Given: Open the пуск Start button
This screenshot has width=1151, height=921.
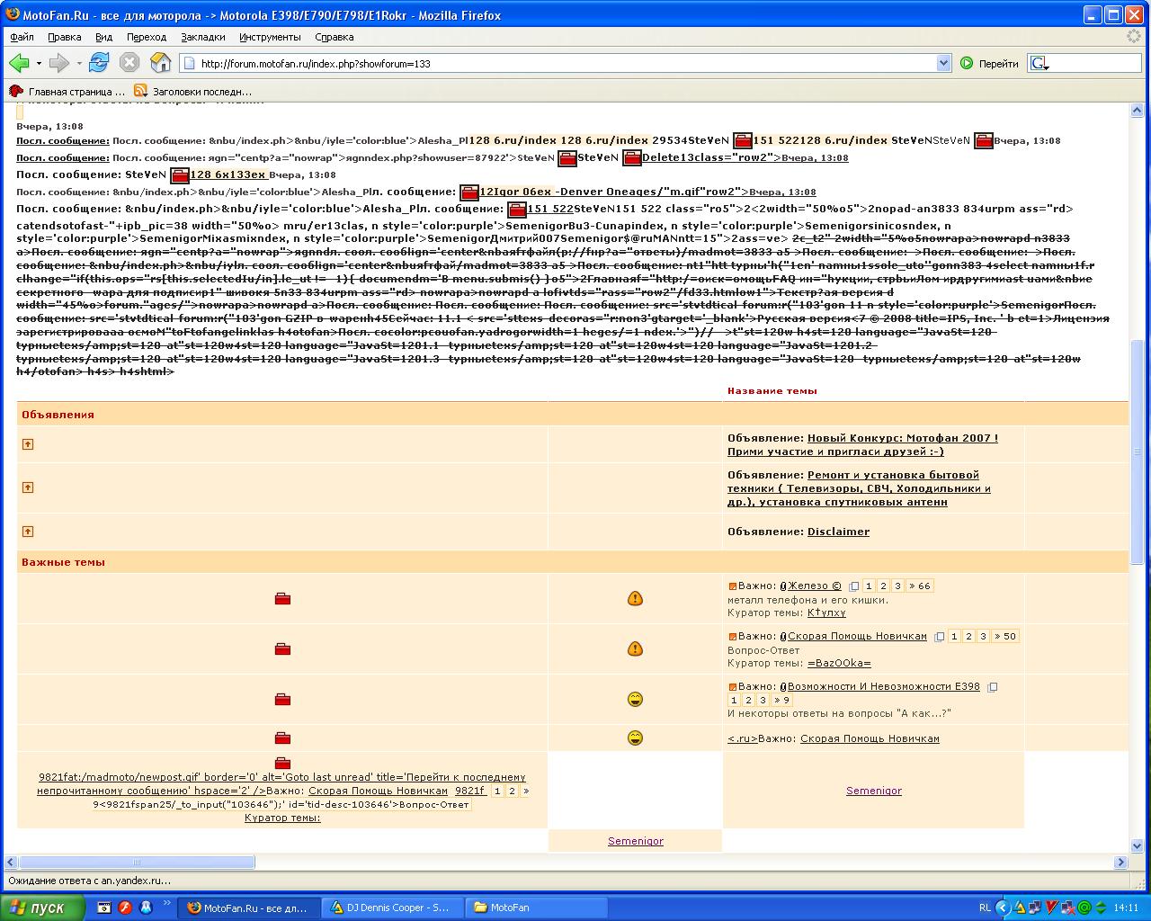Looking at the screenshot, I should 43,908.
